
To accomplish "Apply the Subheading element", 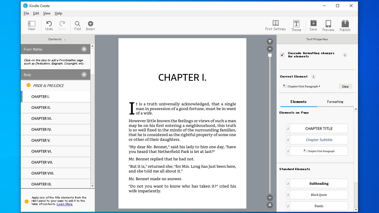I will [x=319, y=184].
